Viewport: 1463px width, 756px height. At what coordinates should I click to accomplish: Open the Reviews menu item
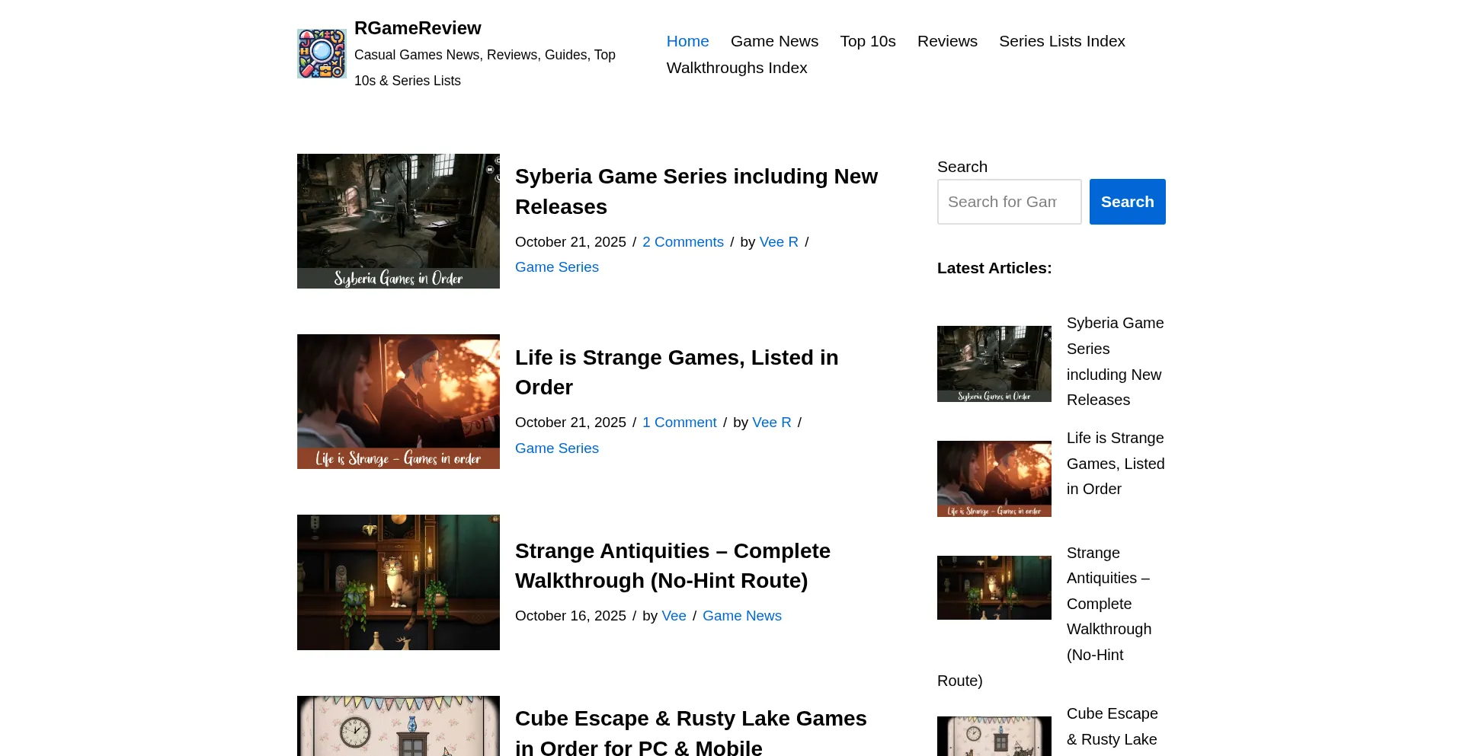click(x=946, y=41)
